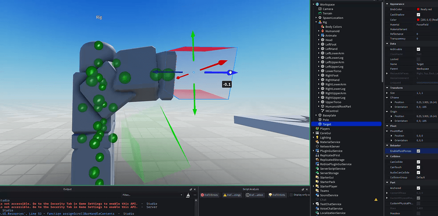Click the NetworkServer diamond icon
The height and width of the screenshot is (216, 438).
tap(317, 146)
